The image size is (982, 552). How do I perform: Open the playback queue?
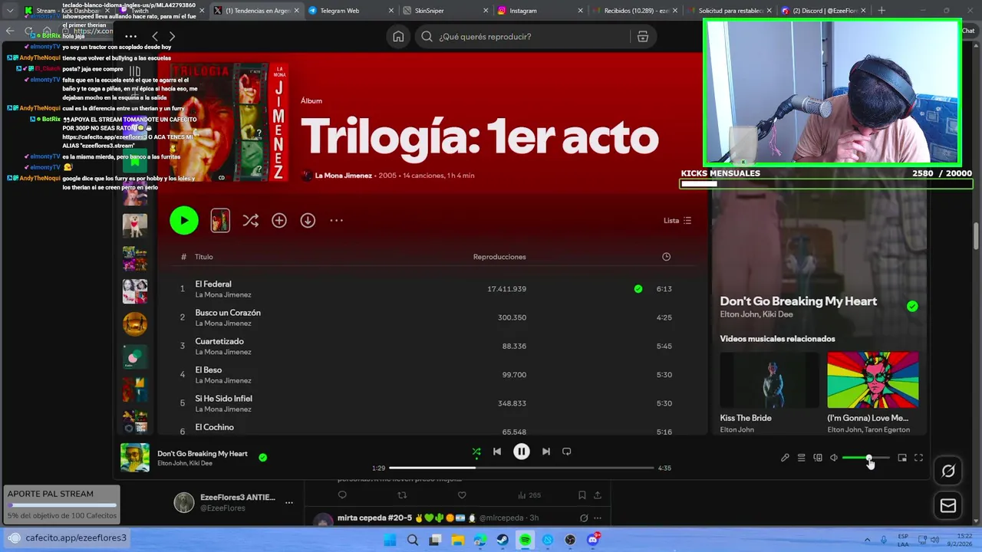point(801,458)
